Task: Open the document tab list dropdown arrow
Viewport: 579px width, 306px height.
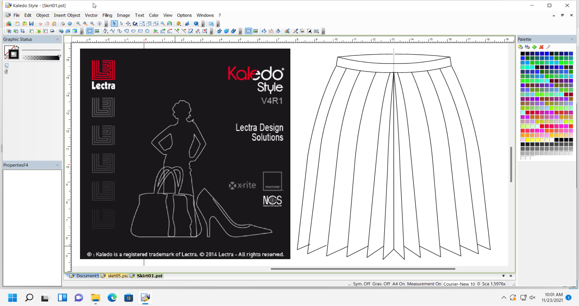Action: click(503, 276)
